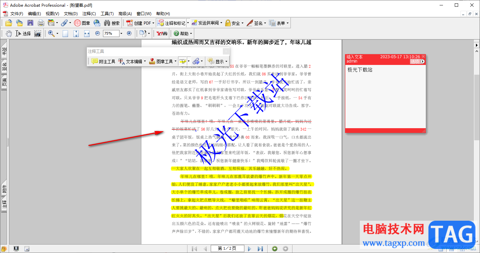The image size is (480, 253).
Task: Click the Yahoo search toolbar icon
Action: click(162, 33)
